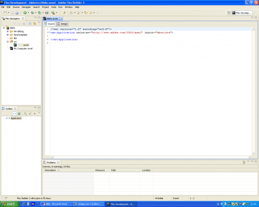Screen dimensions: 259x207
Task: Click the Open Perspective icon
Action: tap(229, 13)
